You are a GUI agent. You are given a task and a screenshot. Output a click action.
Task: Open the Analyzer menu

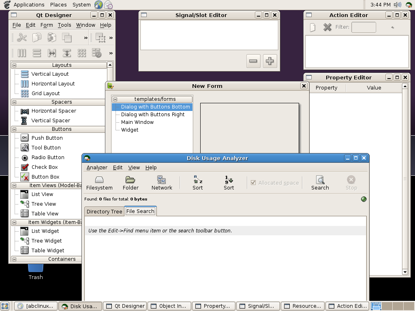pyautogui.click(x=97, y=167)
